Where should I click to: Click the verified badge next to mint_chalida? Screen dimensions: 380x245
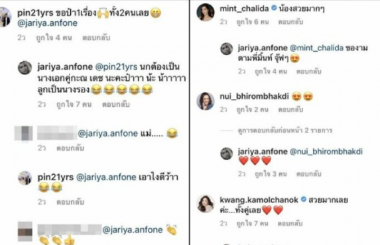(x=274, y=8)
